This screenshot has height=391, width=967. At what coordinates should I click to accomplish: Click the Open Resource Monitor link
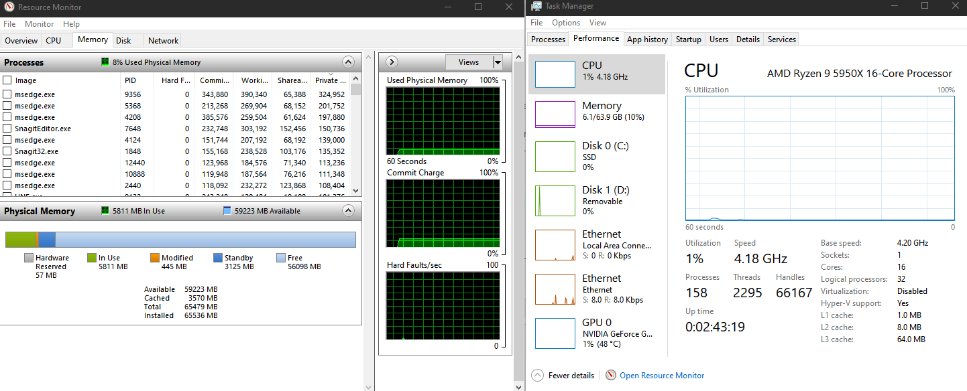pos(662,376)
